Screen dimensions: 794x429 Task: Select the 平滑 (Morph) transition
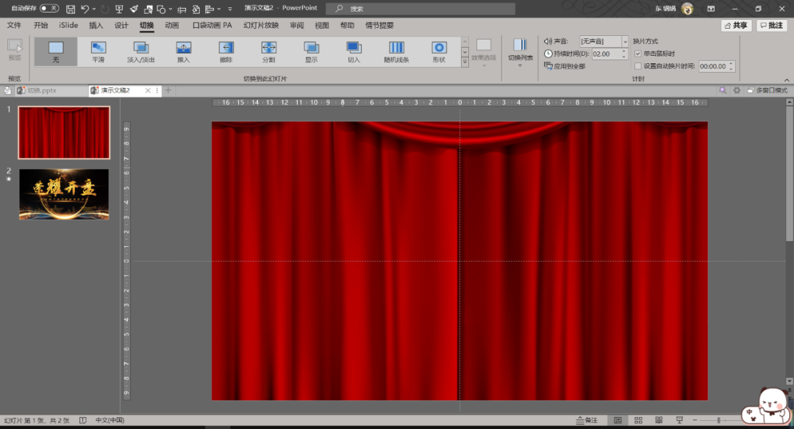pos(99,51)
